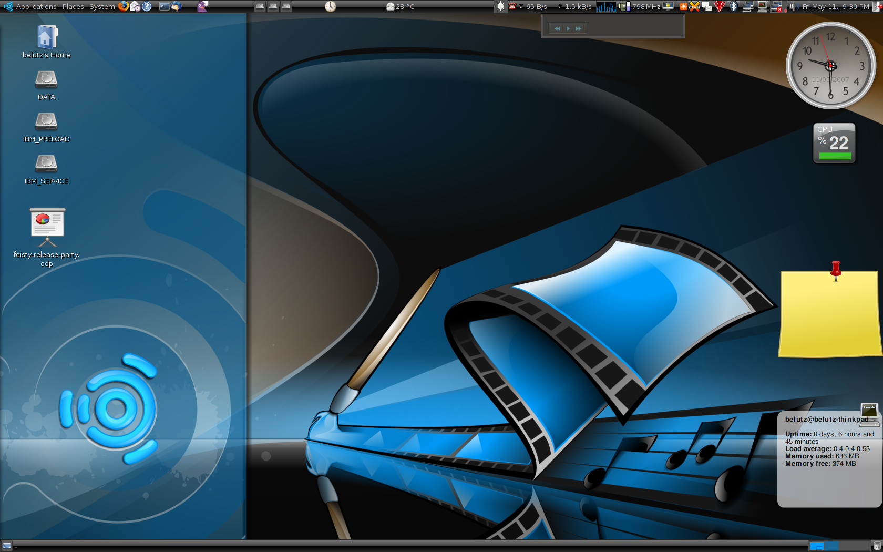Image resolution: width=883 pixels, height=552 pixels.
Task: Open the System menu
Action: tap(101, 6)
